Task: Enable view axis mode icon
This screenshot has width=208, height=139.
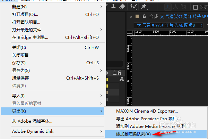Action: point(184,7)
